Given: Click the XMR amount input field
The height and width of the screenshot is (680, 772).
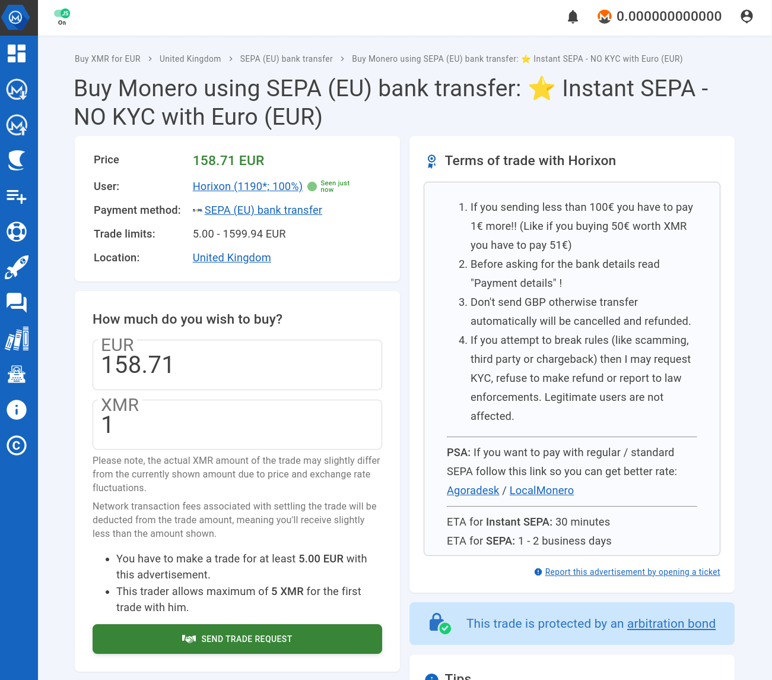Looking at the screenshot, I should click(237, 425).
